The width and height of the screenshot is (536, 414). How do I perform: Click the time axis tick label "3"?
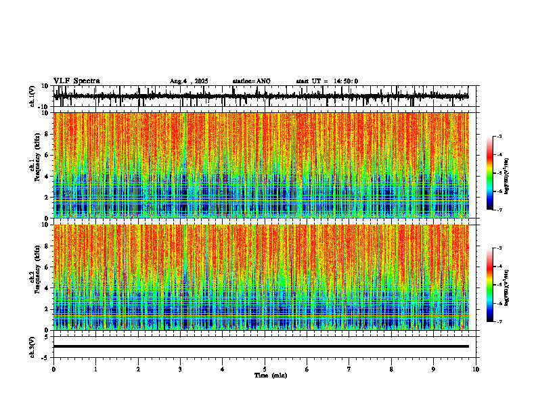point(180,369)
